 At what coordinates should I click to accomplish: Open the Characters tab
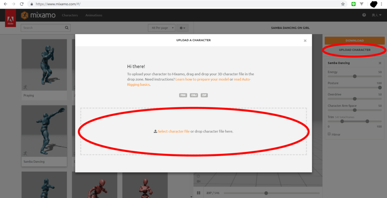click(x=70, y=15)
